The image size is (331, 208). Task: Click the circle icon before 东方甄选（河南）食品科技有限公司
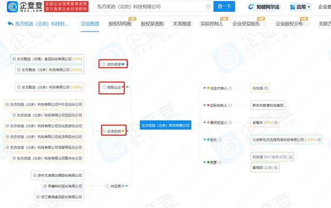14,59
